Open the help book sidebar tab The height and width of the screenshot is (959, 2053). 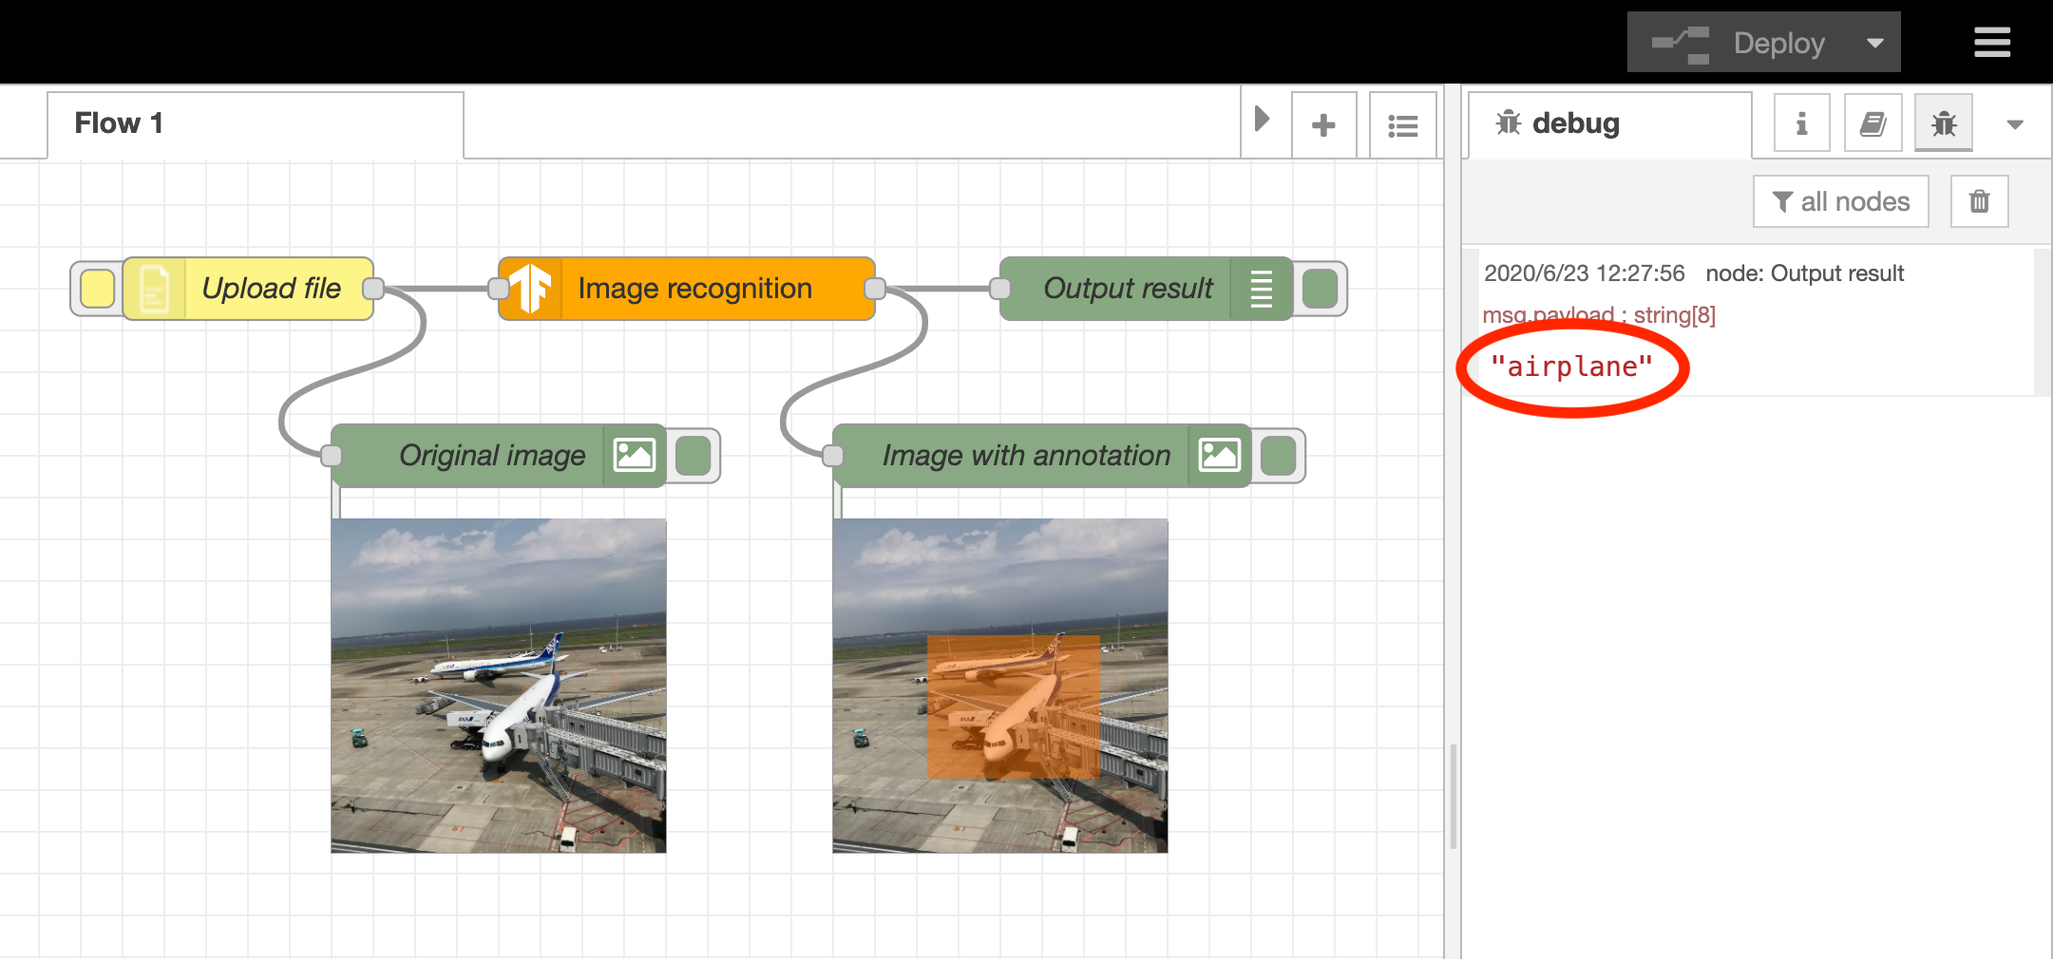coord(1872,123)
